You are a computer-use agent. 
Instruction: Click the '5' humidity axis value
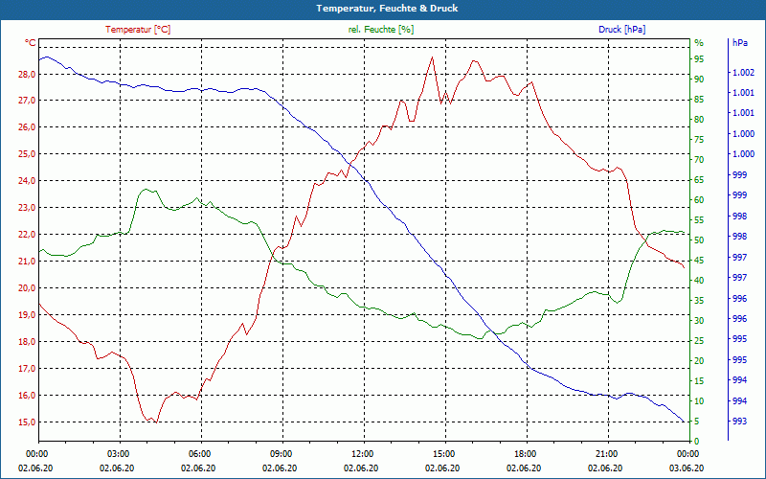(697, 422)
